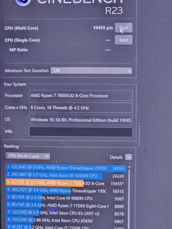Select the Threadripper 1950 ranking row

pyautogui.click(x=66, y=191)
